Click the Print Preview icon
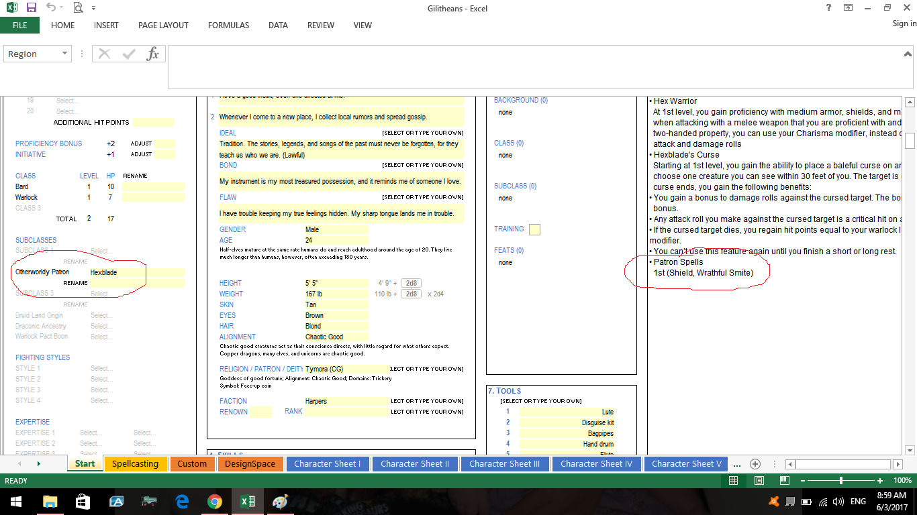 coord(78,8)
